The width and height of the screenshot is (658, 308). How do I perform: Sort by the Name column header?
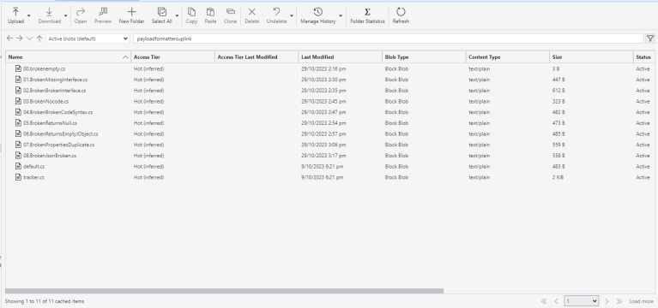[x=68, y=57]
